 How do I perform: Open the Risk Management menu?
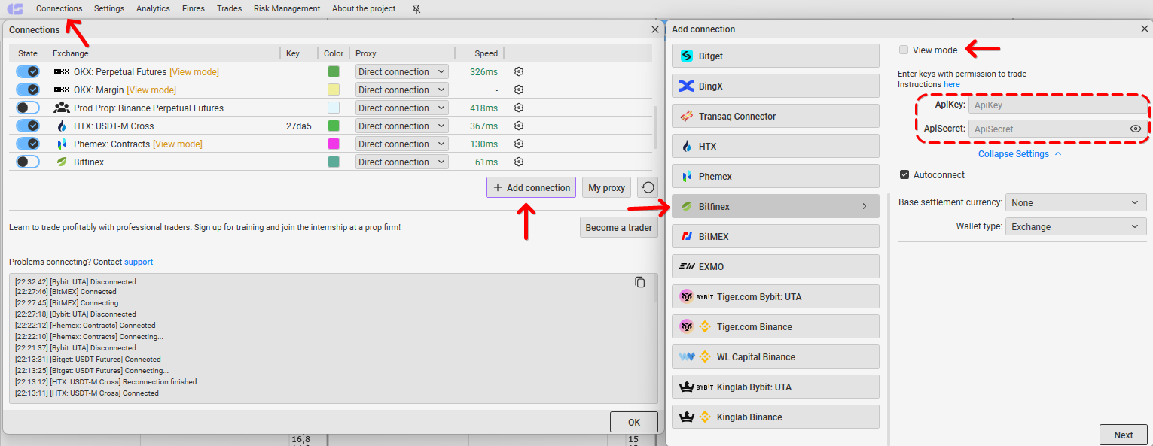287,8
